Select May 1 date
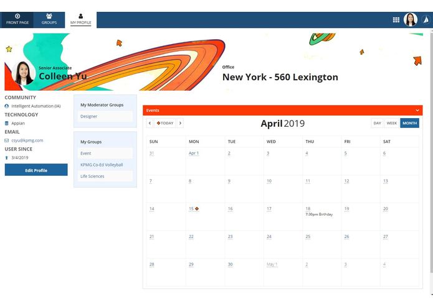 (272, 264)
